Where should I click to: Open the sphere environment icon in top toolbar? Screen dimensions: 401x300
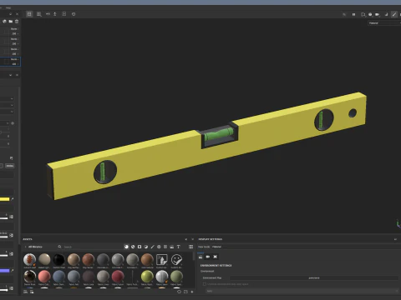coord(370,14)
